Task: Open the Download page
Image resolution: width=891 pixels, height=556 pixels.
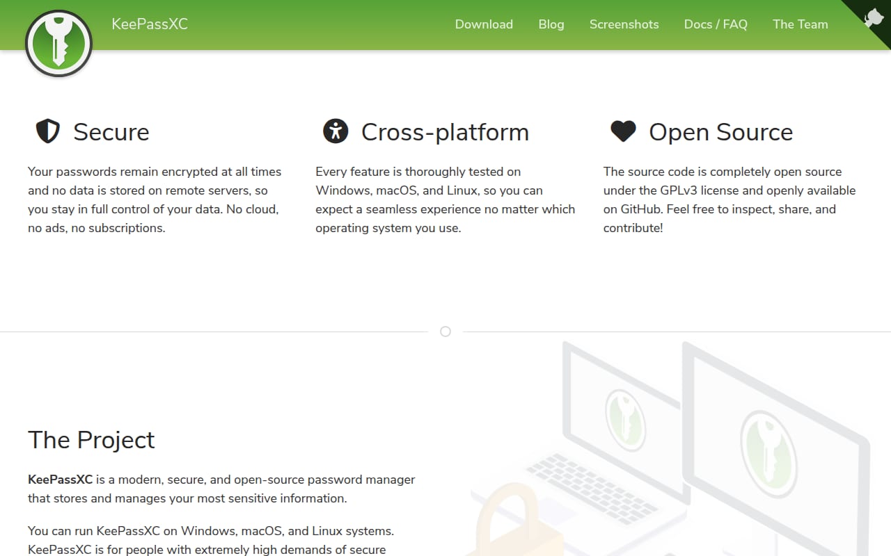Action: tap(484, 24)
